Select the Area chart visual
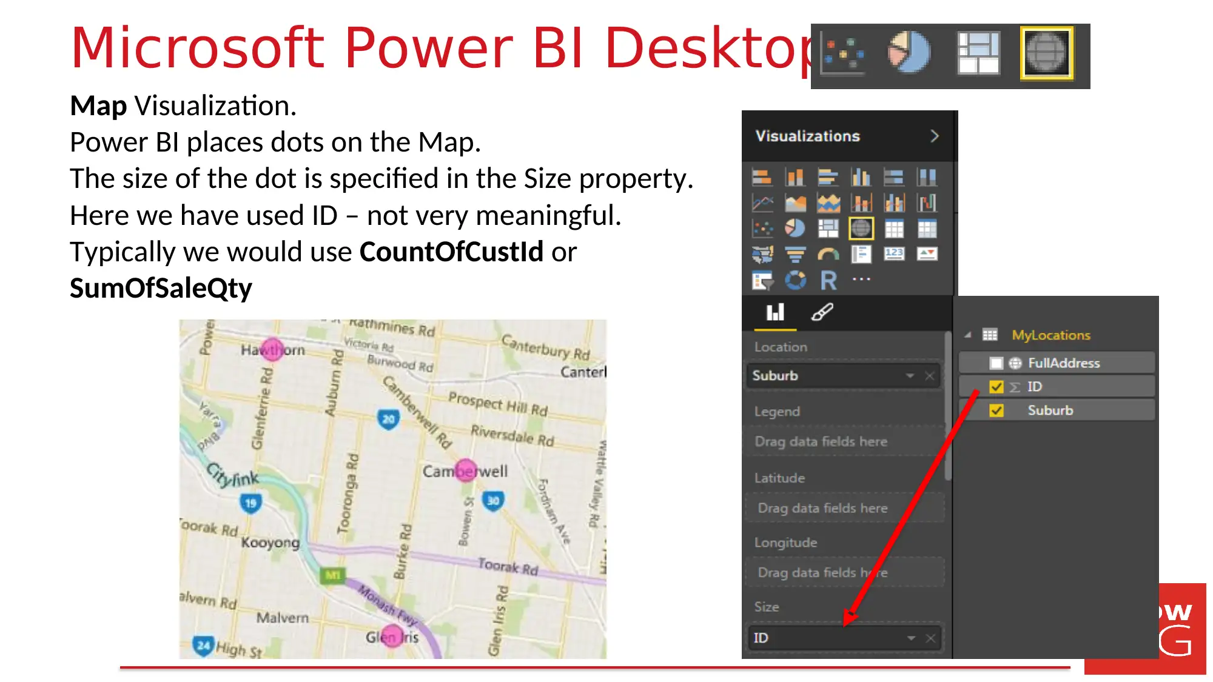The height and width of the screenshot is (682, 1213). 795,202
